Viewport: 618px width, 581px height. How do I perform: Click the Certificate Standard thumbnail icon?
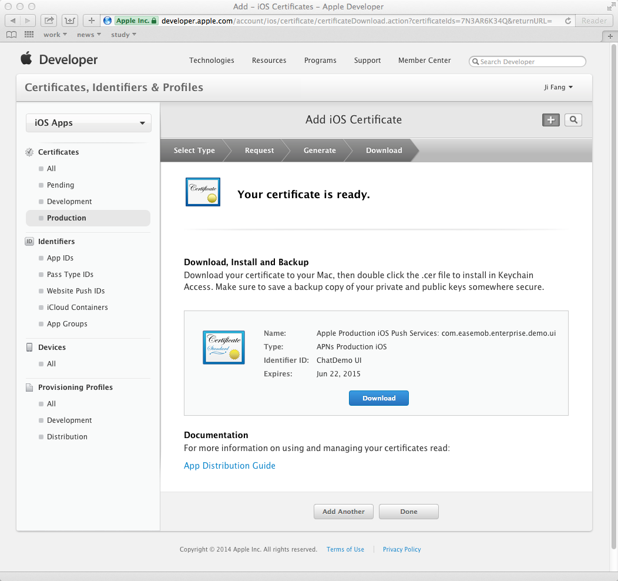click(x=223, y=348)
